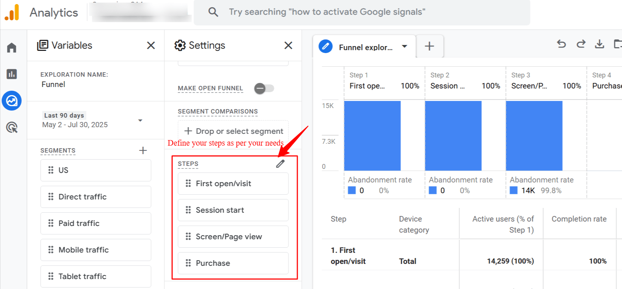622x289 pixels.
Task: Click the Device category column header
Action: [414, 224]
